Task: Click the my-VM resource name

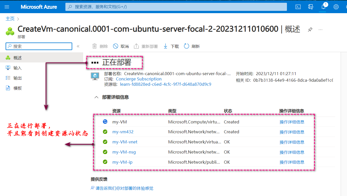Action: 120,122
